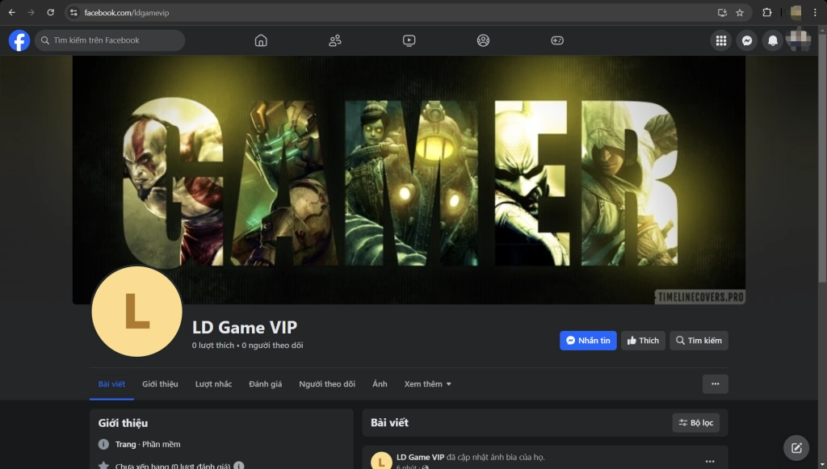Click the Facebook logo icon

coord(19,40)
